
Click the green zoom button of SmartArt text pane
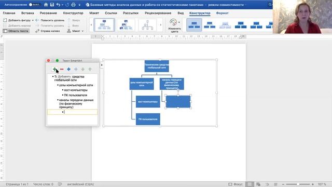click(57, 61)
